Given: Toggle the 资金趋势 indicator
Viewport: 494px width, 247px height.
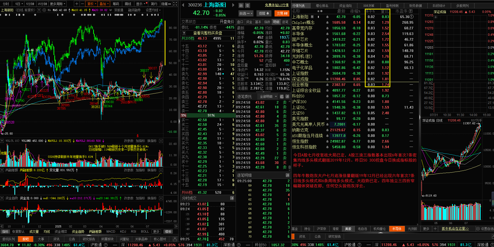Looking at the screenshot, I should click(78, 232).
